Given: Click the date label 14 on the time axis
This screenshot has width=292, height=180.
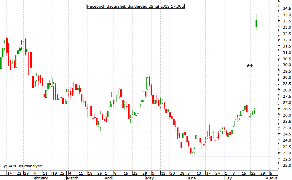Looking at the screenshot, I should 9,174.
